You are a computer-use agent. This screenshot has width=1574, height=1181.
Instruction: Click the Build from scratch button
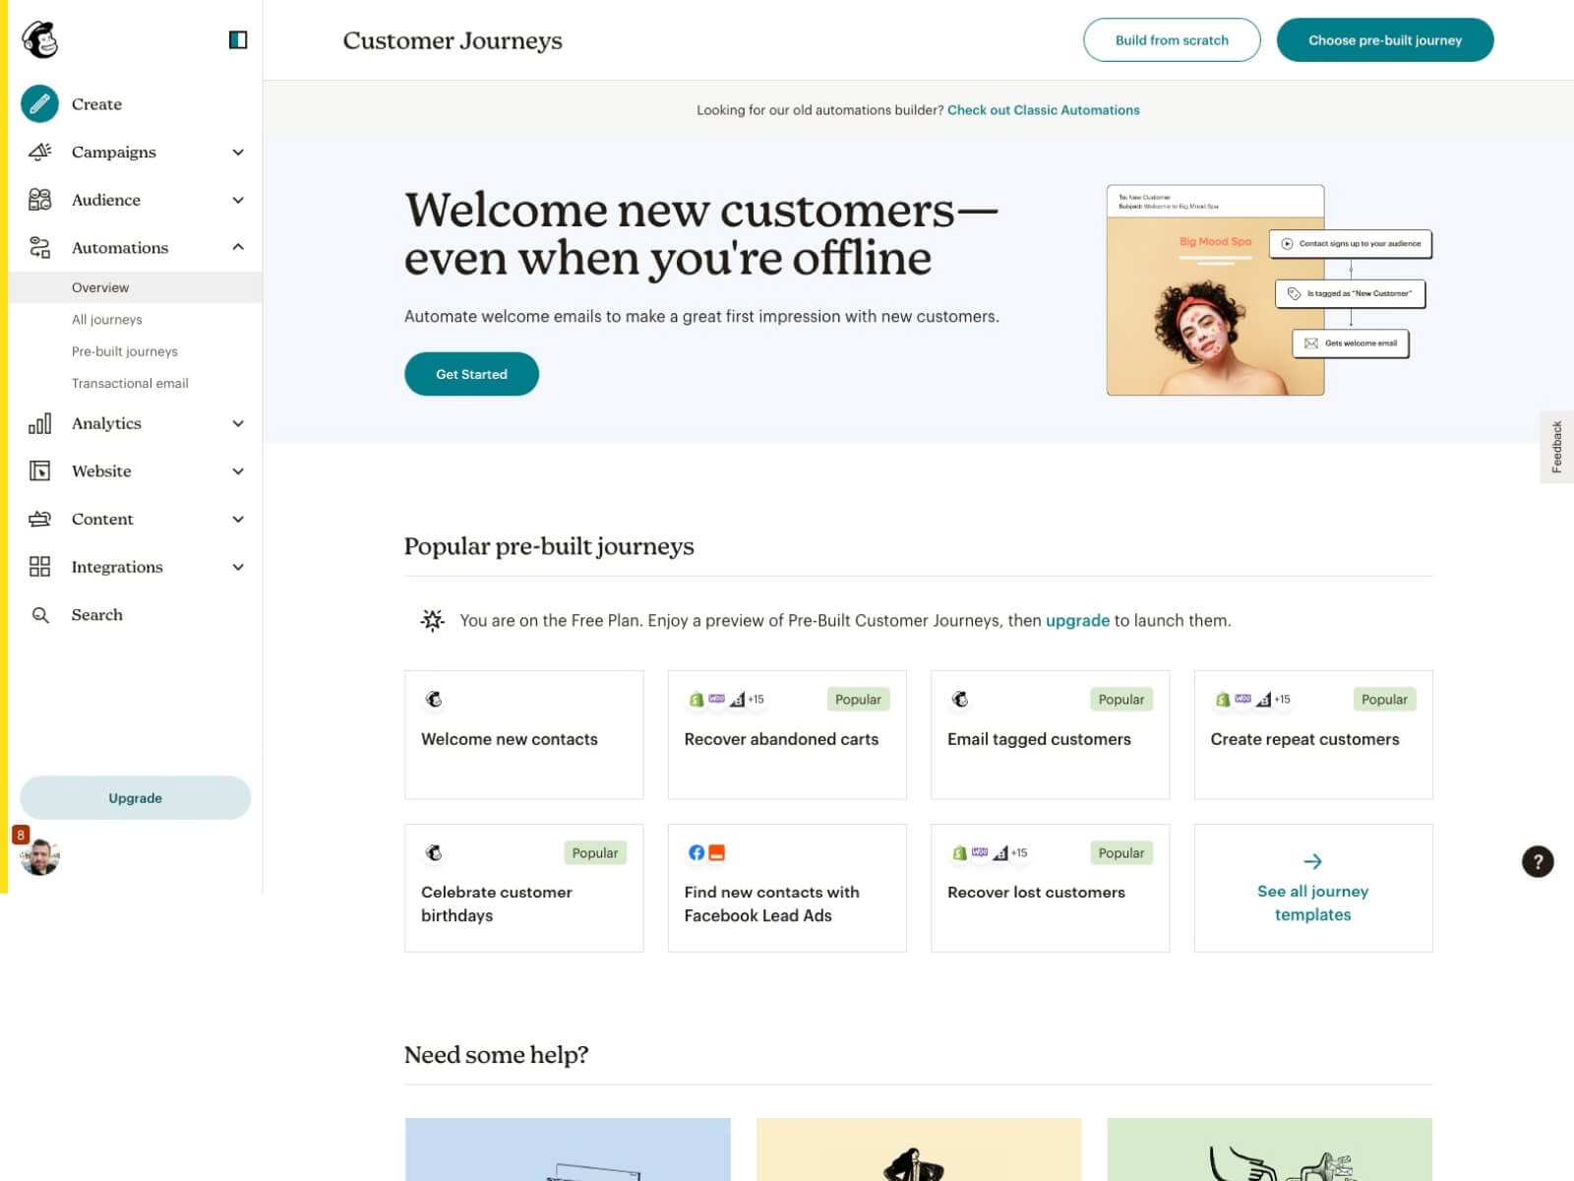point(1172,40)
